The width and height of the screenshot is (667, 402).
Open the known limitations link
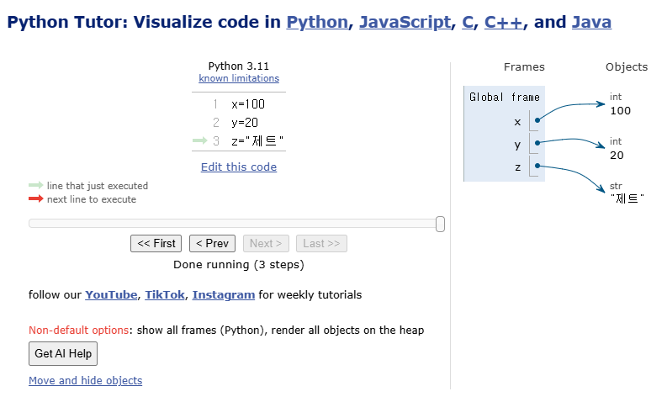click(239, 78)
